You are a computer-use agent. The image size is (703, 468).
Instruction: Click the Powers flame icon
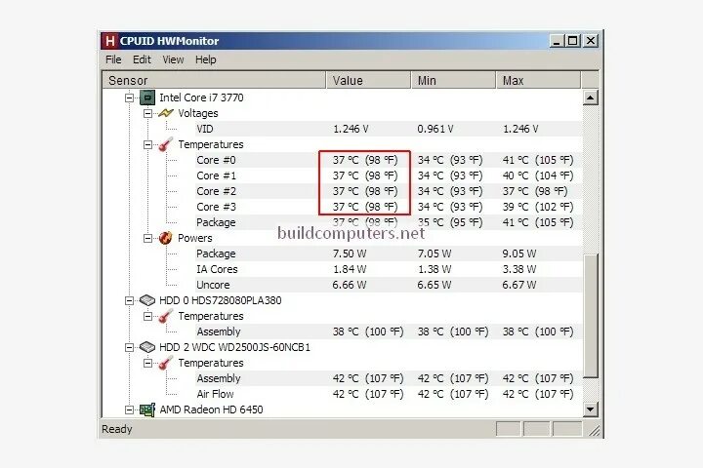pyautogui.click(x=165, y=238)
